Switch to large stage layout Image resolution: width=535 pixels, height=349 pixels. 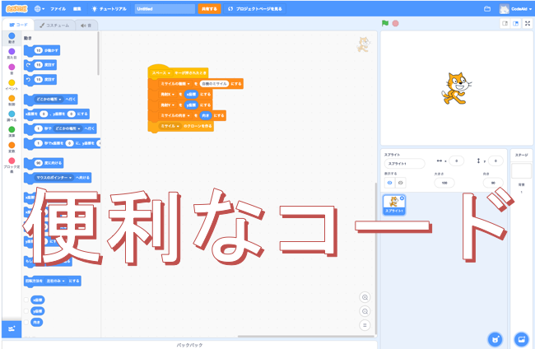point(515,24)
